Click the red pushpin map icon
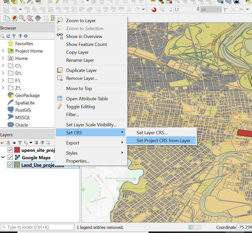Image resolution: width=252 pixels, height=233 pixels. (x=14, y=18)
